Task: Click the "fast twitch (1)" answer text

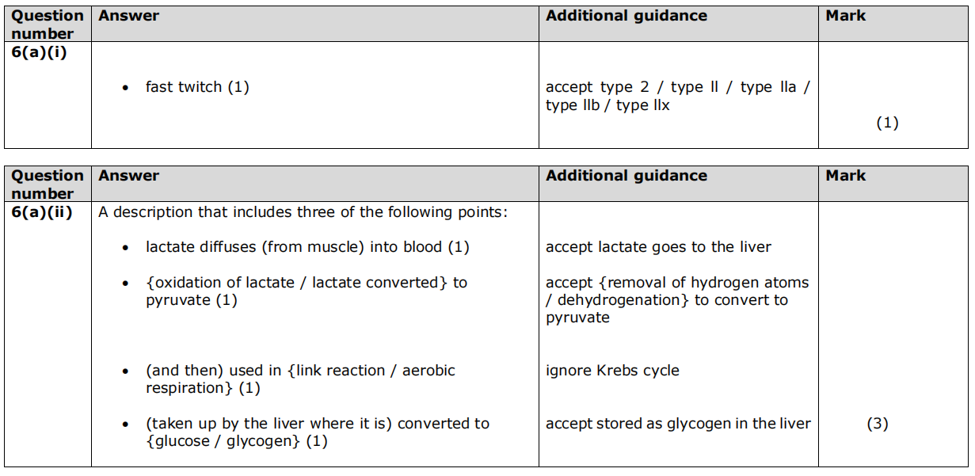Action: click(x=197, y=87)
